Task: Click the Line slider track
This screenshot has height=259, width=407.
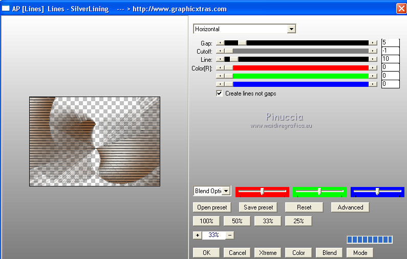Action: (x=296, y=59)
